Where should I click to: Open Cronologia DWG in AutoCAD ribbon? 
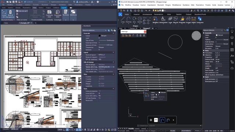coord(58,14)
